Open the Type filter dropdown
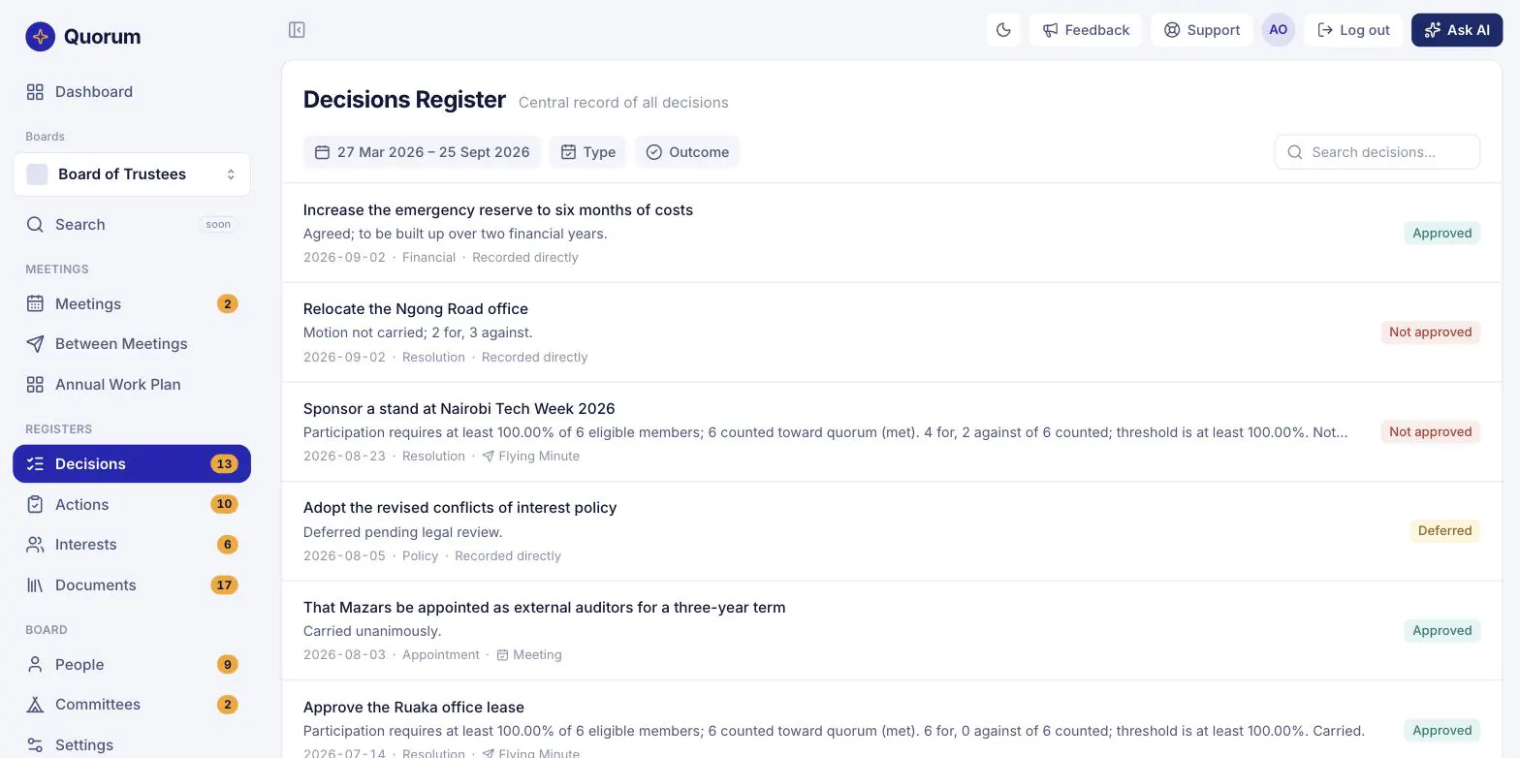This screenshot has width=1520, height=758. 587,152
